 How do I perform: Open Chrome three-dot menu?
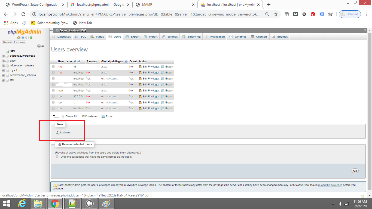367,14
